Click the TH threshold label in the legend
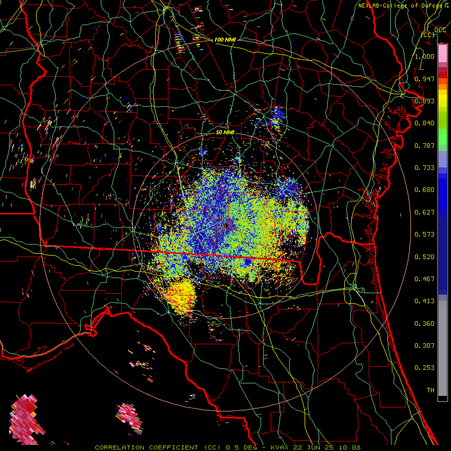Screen dimensions: 451x451 point(430,390)
